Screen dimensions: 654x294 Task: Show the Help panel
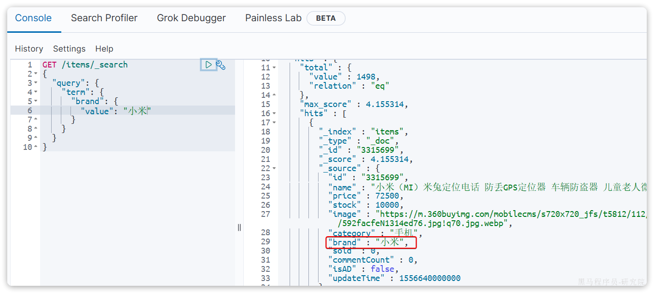click(x=104, y=49)
